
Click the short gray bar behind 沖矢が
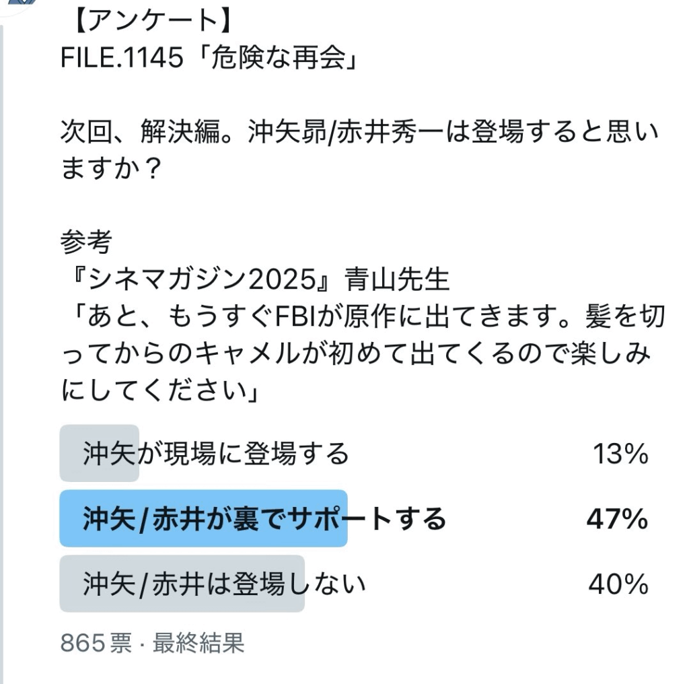100,453
